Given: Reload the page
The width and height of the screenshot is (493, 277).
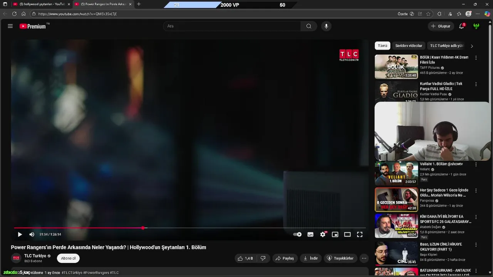Looking at the screenshot, I should (14, 14).
